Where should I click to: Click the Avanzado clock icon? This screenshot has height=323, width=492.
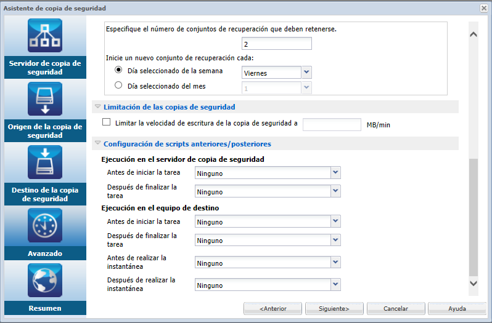coord(45,225)
